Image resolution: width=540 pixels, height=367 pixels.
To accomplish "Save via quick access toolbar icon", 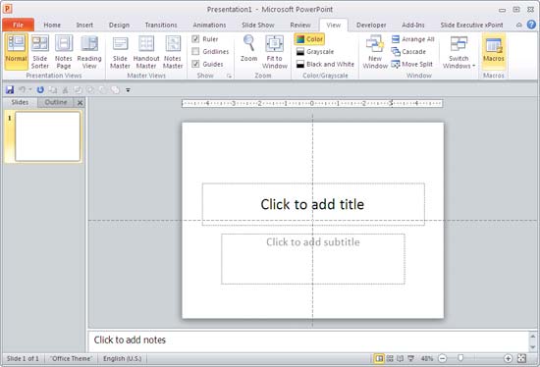I will [10, 90].
